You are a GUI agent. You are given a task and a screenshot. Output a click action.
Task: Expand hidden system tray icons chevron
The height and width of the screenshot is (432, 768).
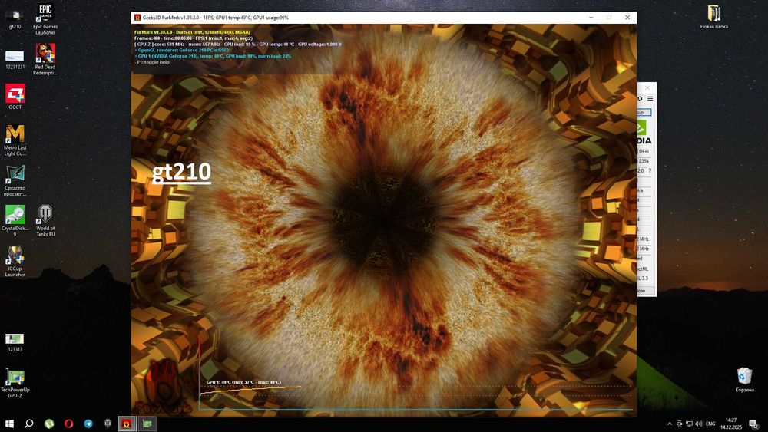click(x=669, y=424)
